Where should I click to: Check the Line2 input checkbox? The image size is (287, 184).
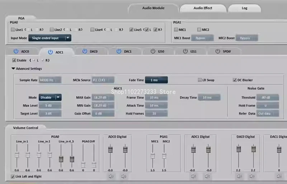[x=52, y=29]
